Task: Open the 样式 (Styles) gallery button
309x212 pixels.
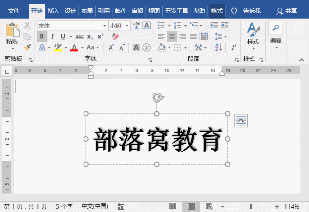Action: pos(253,36)
